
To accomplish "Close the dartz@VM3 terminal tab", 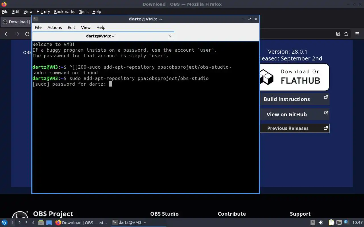I will 170,36.
